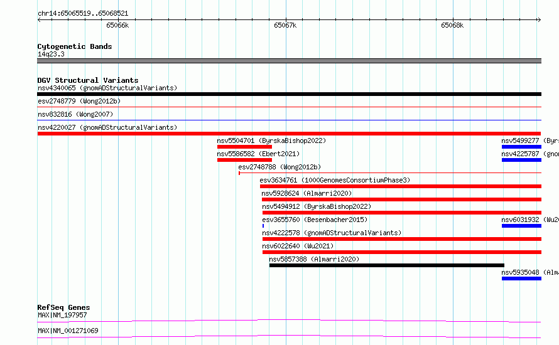Select the nsv4220027 (gnomADStructuralVariants) label
Image resolution: width=559 pixels, height=345 pixels.
click(x=107, y=127)
